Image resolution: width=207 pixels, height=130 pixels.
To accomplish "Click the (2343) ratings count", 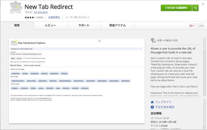I will pyautogui.click(x=40, y=17).
